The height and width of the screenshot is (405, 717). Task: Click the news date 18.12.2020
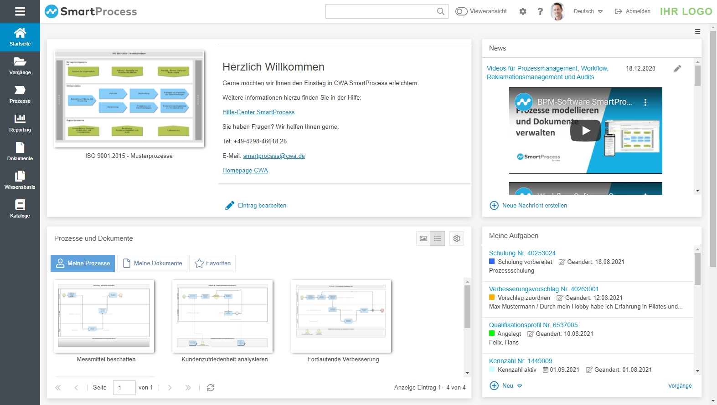[x=640, y=69]
